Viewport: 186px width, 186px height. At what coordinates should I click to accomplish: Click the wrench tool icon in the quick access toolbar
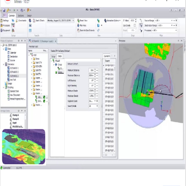click(x=8, y=10)
